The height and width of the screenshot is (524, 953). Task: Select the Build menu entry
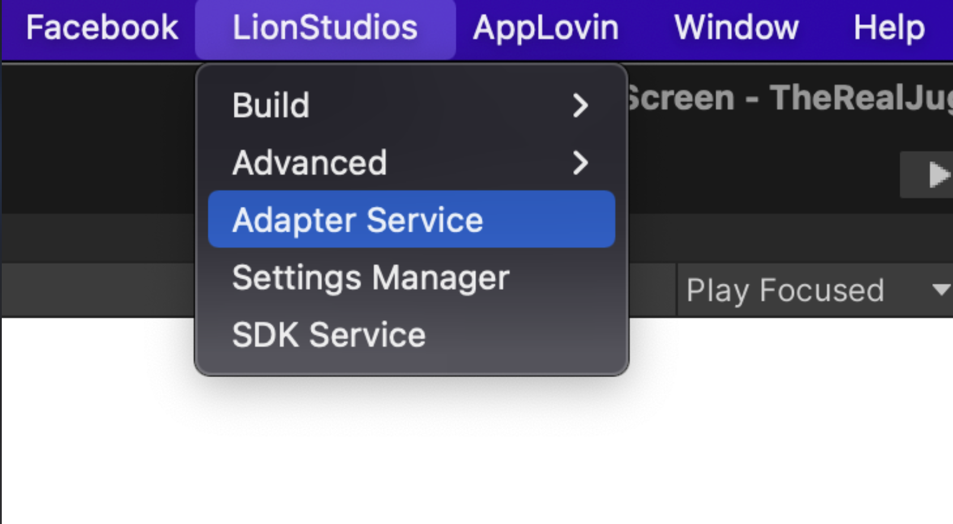coord(411,106)
